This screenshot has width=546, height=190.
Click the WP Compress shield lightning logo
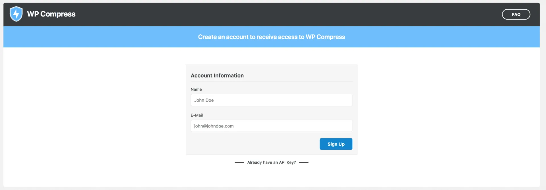pyautogui.click(x=16, y=14)
